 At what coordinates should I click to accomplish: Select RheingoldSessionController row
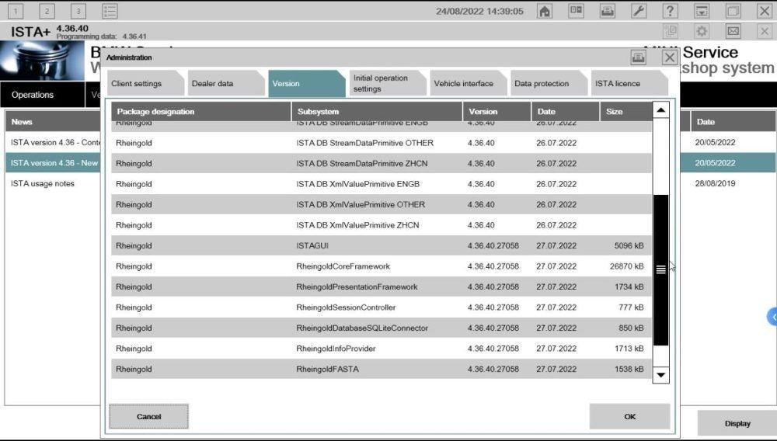pyautogui.click(x=381, y=307)
